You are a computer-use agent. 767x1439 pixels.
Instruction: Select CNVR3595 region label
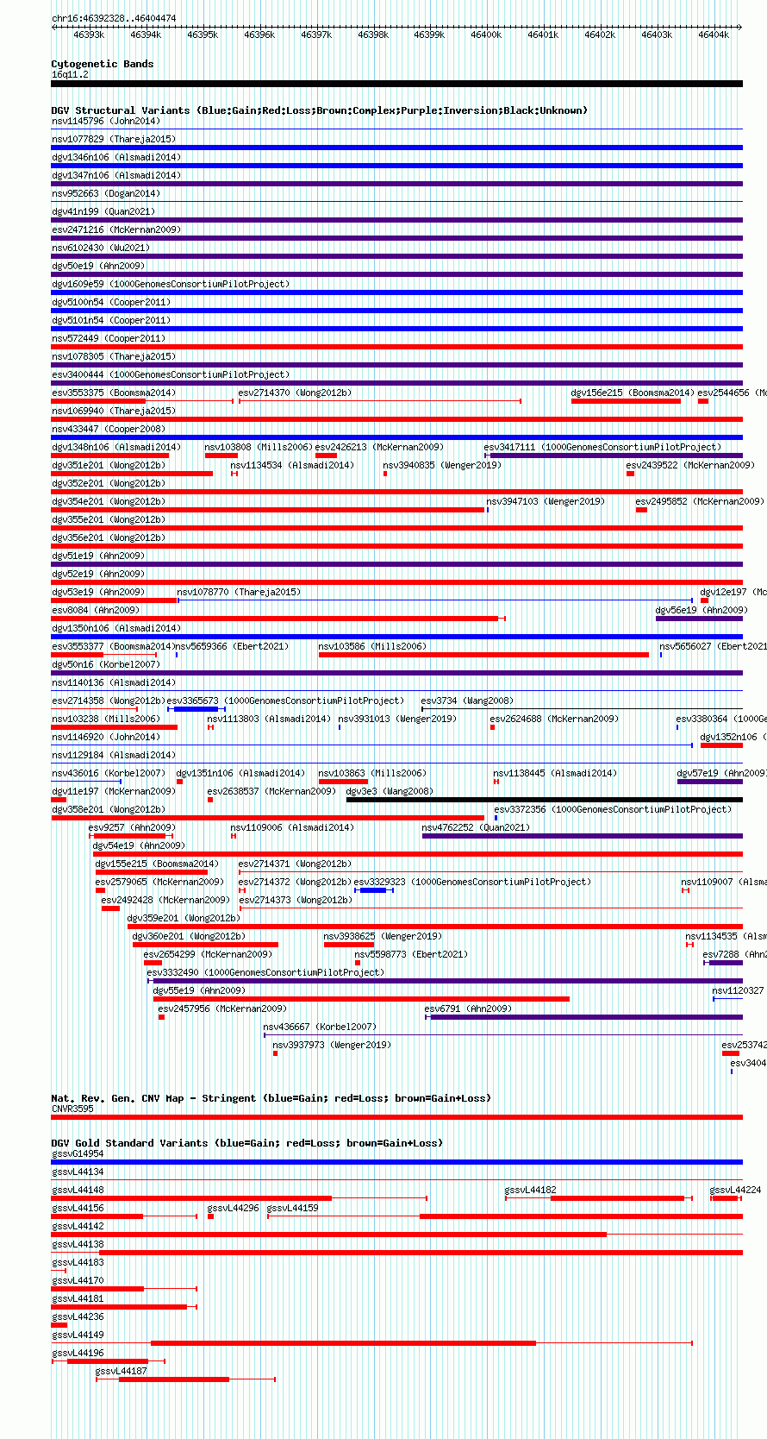pos(72,1109)
